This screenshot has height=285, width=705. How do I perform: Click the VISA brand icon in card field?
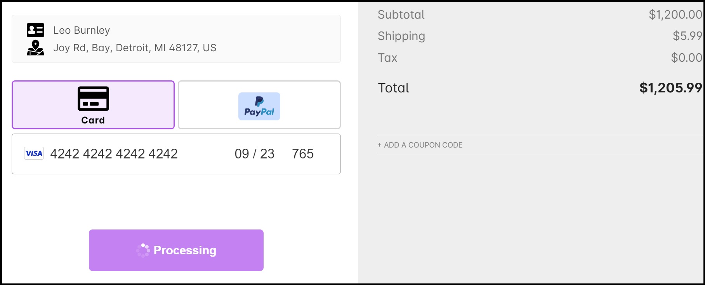click(34, 153)
